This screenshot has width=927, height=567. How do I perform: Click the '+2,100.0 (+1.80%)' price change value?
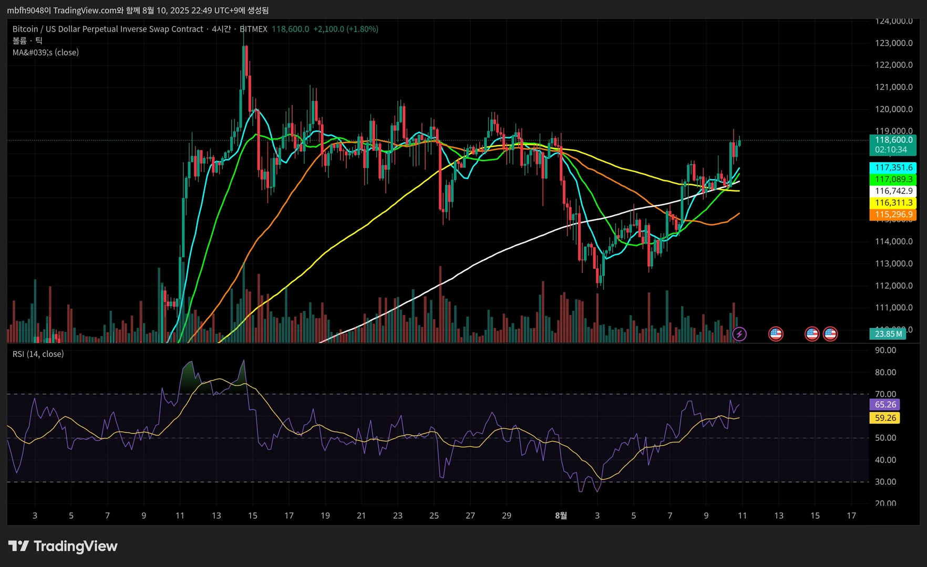346,29
